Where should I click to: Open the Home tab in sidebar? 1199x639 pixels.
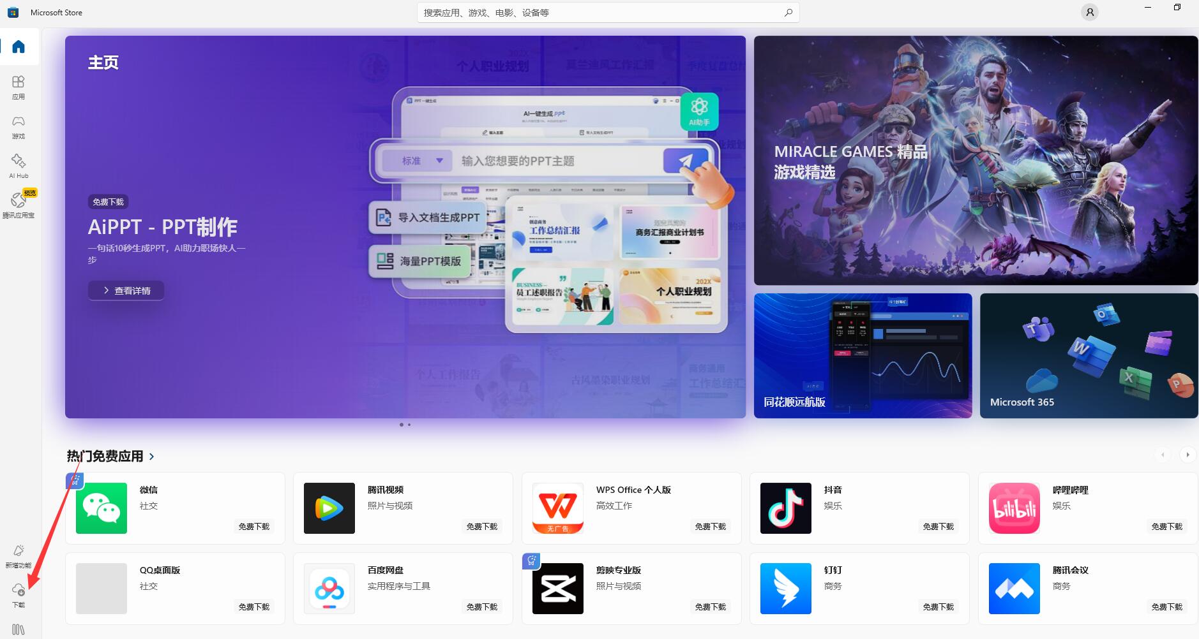point(19,47)
